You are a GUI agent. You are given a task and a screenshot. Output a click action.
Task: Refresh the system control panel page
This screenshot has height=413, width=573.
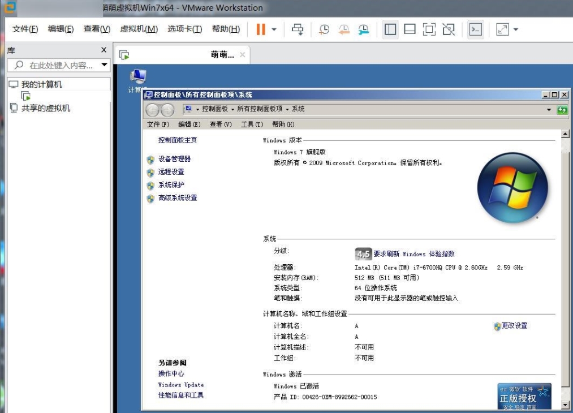[562, 110]
